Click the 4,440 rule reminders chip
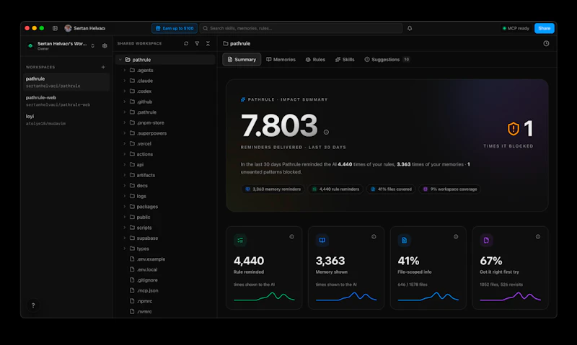The height and width of the screenshot is (345, 577). coord(335,189)
